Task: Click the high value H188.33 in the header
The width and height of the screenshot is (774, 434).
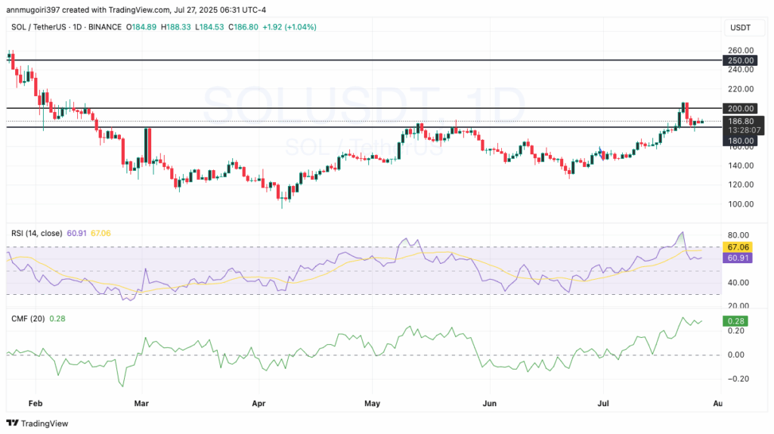Action: [175, 27]
